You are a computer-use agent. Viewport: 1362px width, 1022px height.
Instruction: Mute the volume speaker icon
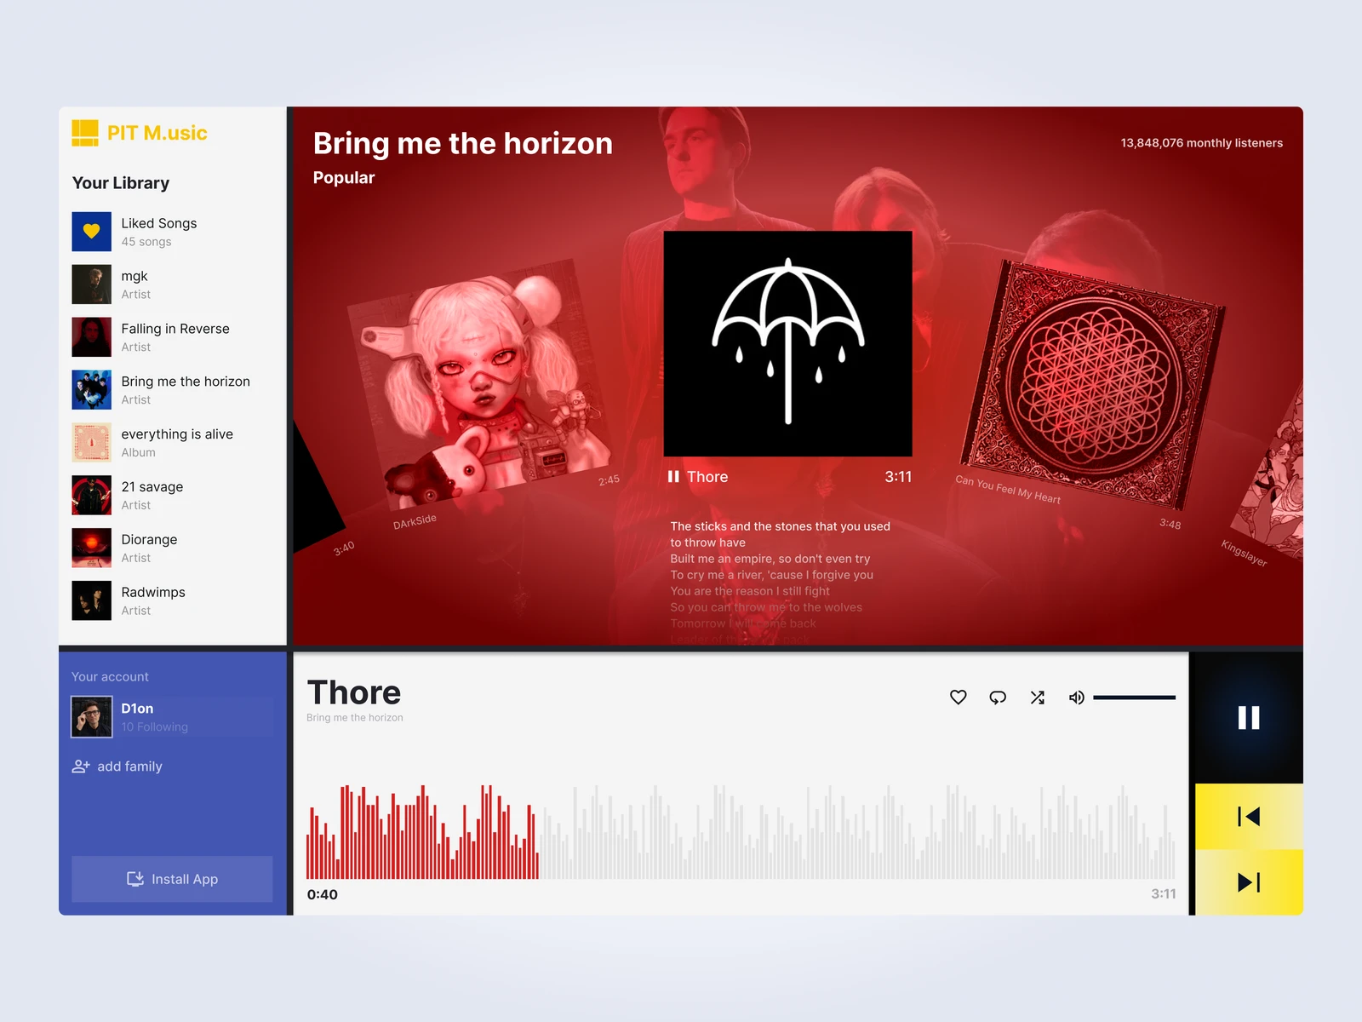[1077, 698]
